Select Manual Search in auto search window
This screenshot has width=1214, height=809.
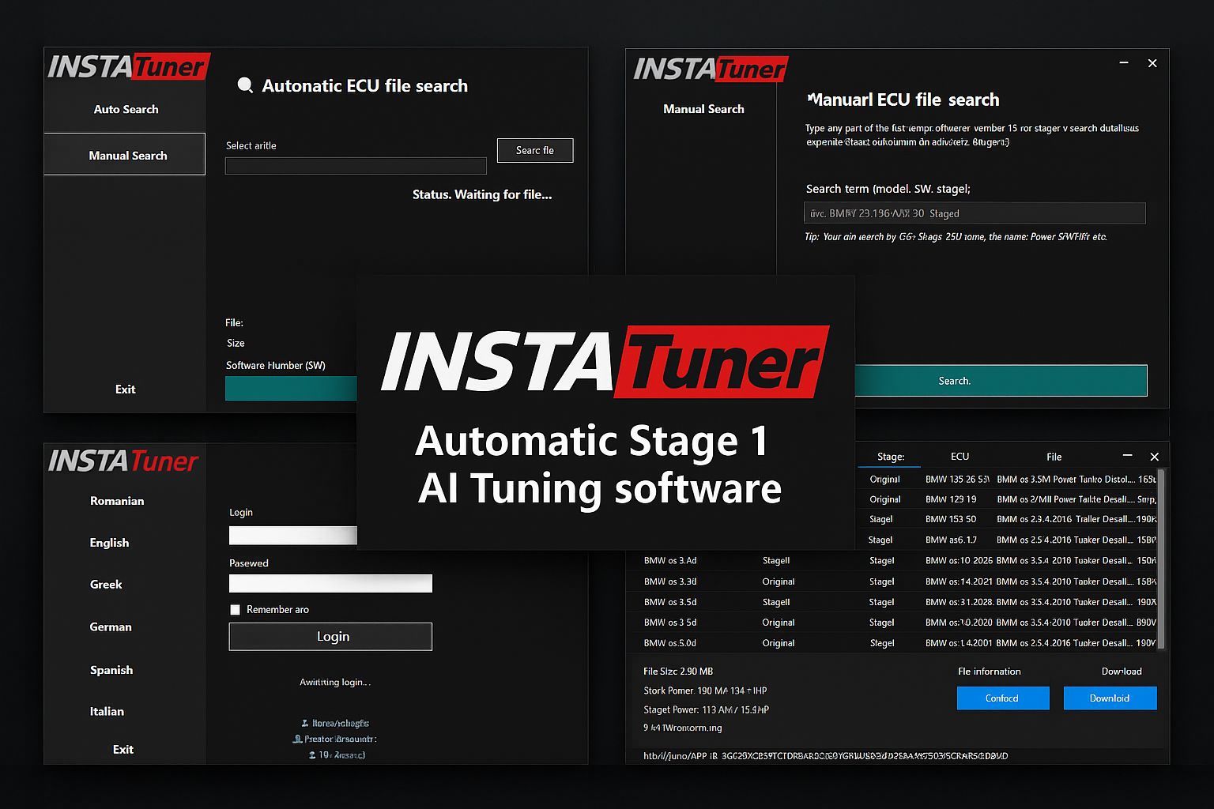125,154
